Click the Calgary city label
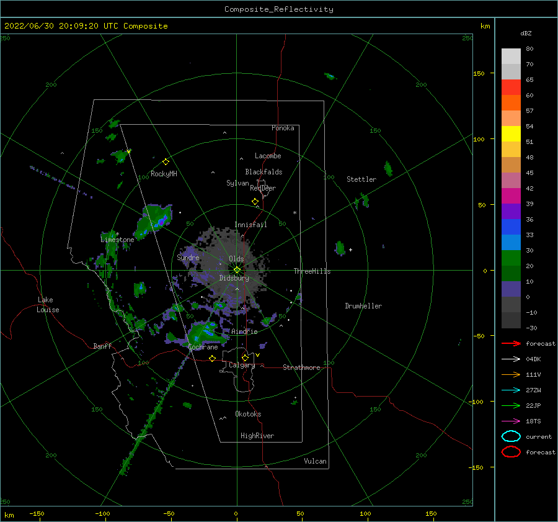Screen dimensions: 558x522 pos(242,365)
